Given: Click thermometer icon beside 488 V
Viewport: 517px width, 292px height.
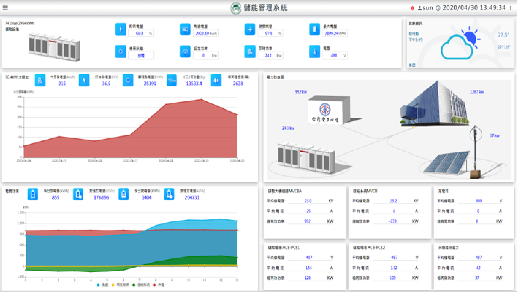Looking at the screenshot, I should click(x=315, y=52).
